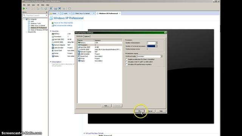Click 'Power on this virtual machine' link
This screenshot has width=242, height=136.
tap(63, 23)
